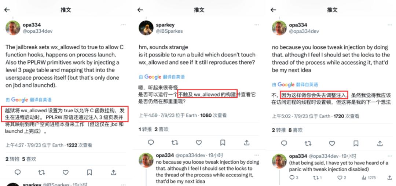Go back using arrow in the sparkey tweet panel
Screen dimensions: 396x186
140,10
